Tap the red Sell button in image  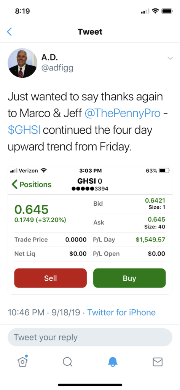51,278
